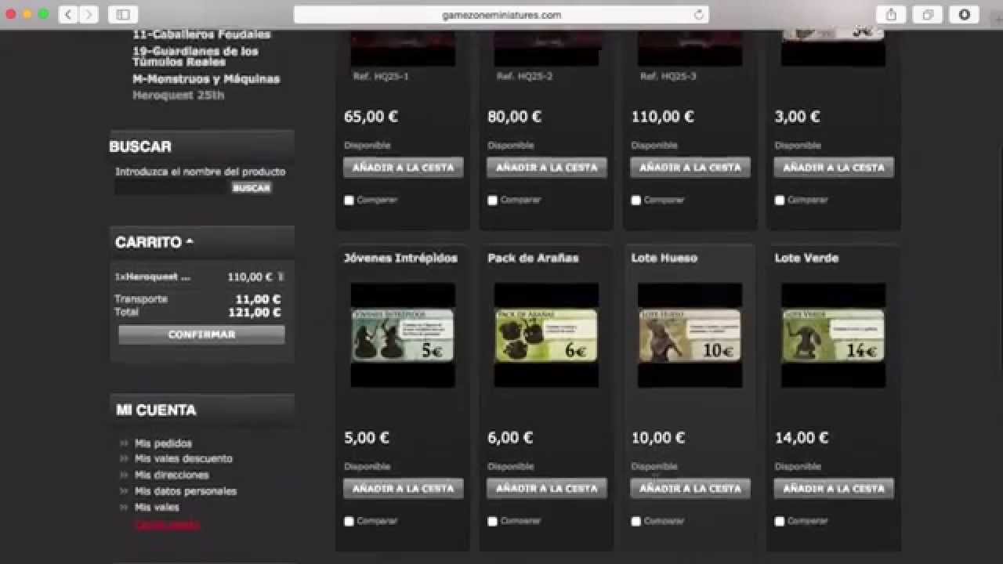This screenshot has width=1003, height=564.
Task: Open the Lote Hueso product image
Action: pos(690,335)
